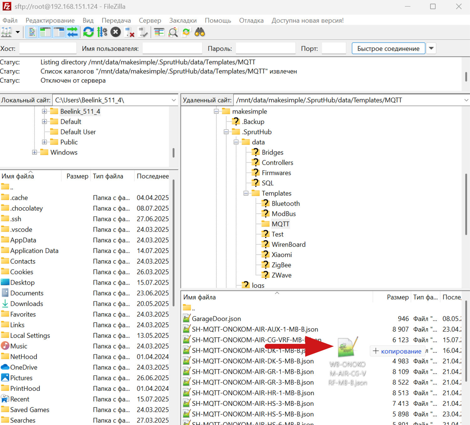Open the Quickconnect history dropdown arrow
The image size is (470, 425).
pos(431,48)
